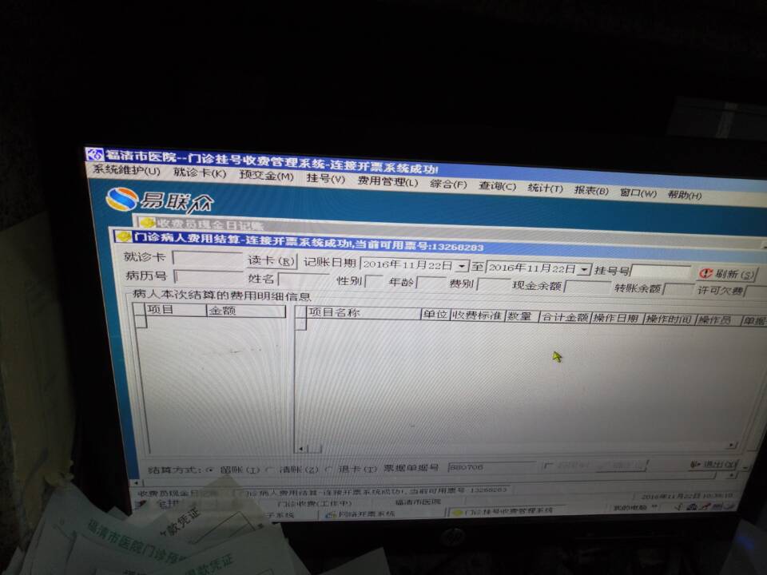Click the 就诊卡 input field

coord(208,259)
